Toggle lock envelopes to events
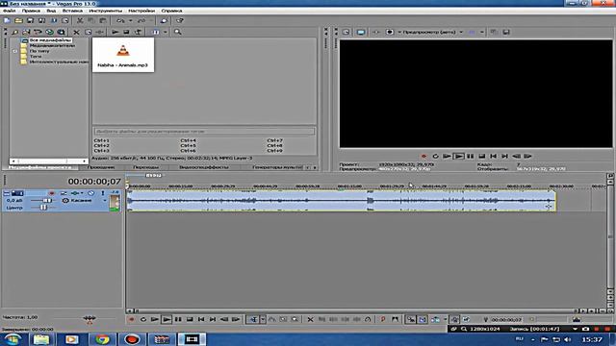The height and width of the screenshot is (346, 616). 454,319
